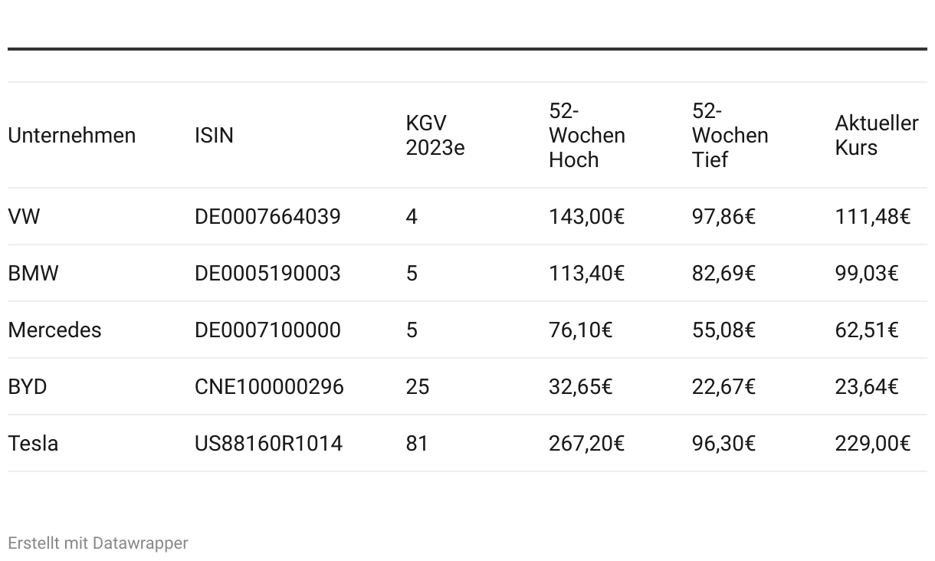Select ISIN DE0007664039 for VW

point(267,217)
